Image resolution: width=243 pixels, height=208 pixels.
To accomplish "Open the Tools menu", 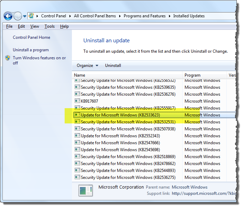I will click(49, 26).
